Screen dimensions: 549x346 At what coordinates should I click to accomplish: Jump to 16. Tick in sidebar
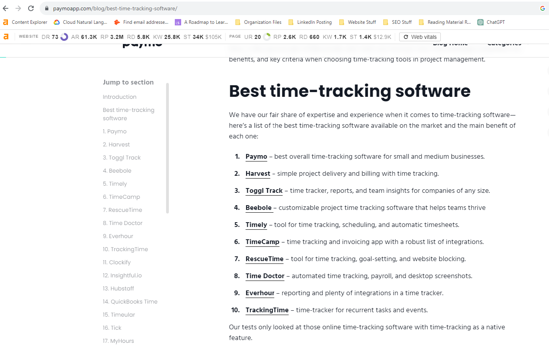click(112, 328)
